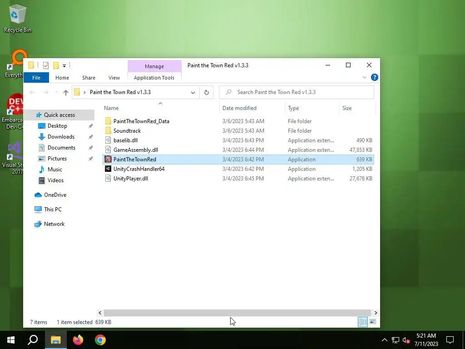
Task: Click the PaintTheTownRed application icon
Action: [108, 160]
